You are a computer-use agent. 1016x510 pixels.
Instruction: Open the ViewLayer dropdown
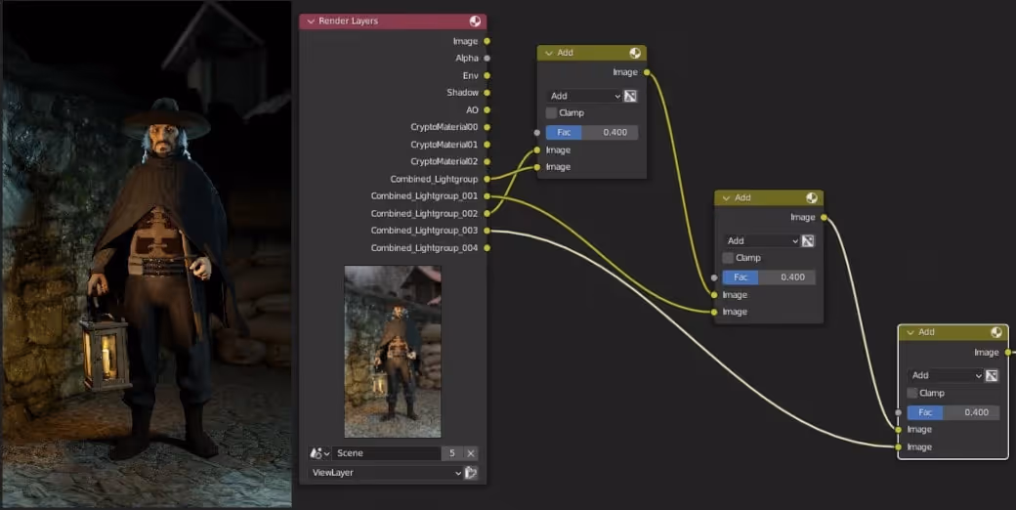pos(386,473)
